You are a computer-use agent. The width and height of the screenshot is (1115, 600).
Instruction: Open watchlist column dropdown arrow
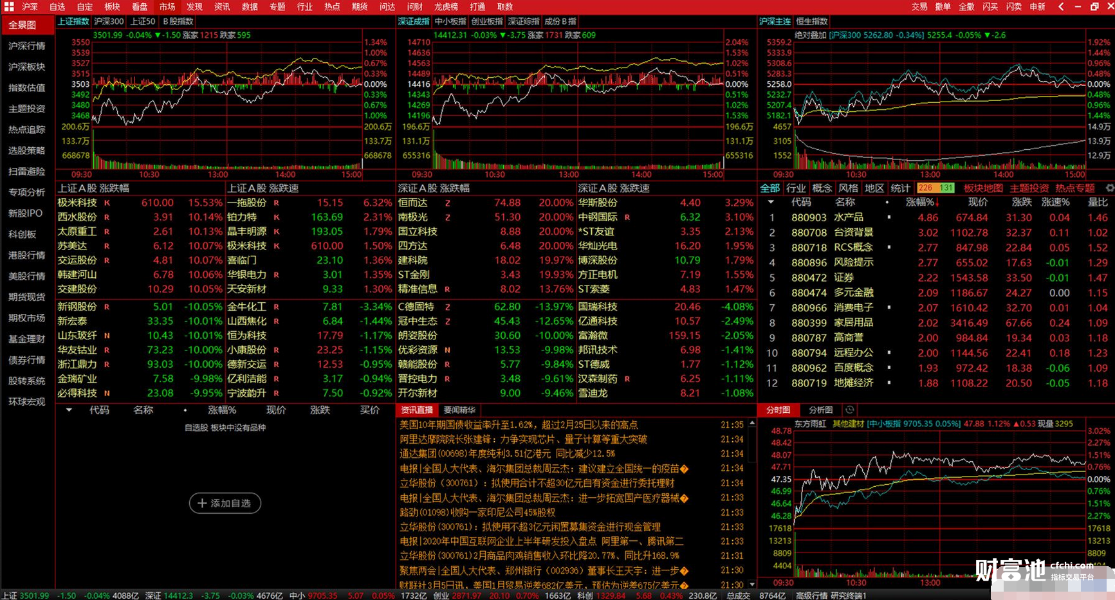[69, 410]
